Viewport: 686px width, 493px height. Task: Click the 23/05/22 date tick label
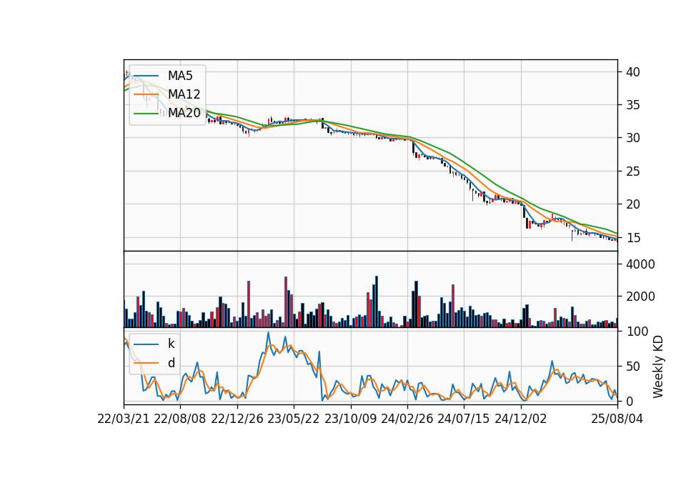click(294, 419)
